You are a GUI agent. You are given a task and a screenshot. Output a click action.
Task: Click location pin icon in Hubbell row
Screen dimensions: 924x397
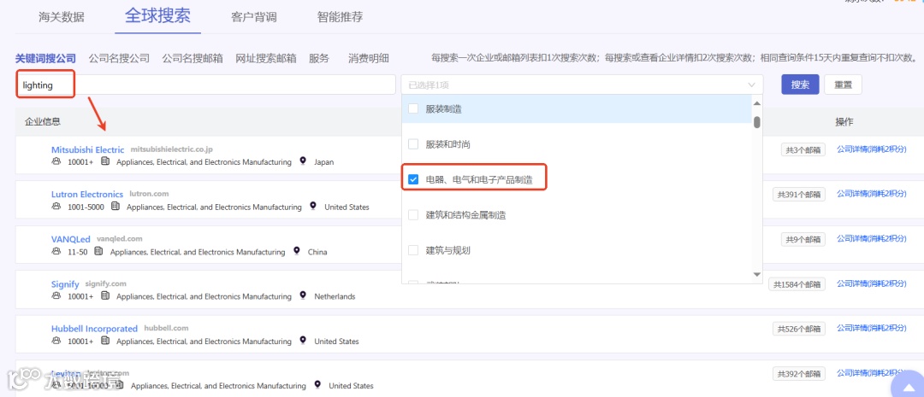[x=304, y=340]
